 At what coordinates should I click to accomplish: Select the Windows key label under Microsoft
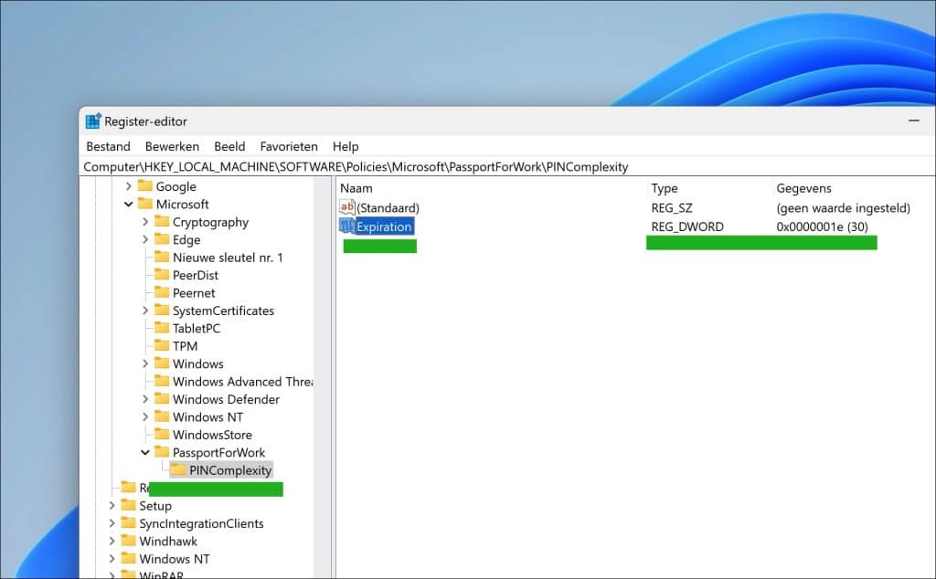click(x=198, y=363)
